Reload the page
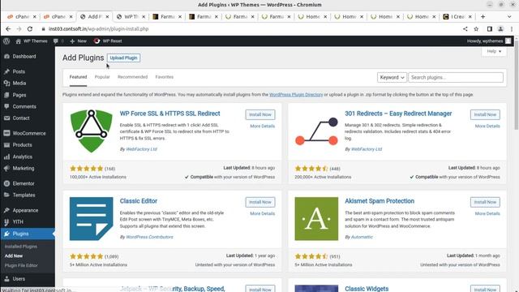The height and width of the screenshot is (292, 519). pyautogui.click(x=30, y=29)
